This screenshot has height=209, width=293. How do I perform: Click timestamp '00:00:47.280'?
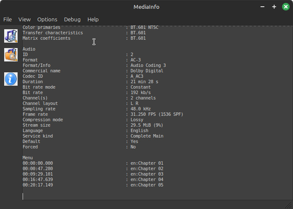[x=38, y=168]
